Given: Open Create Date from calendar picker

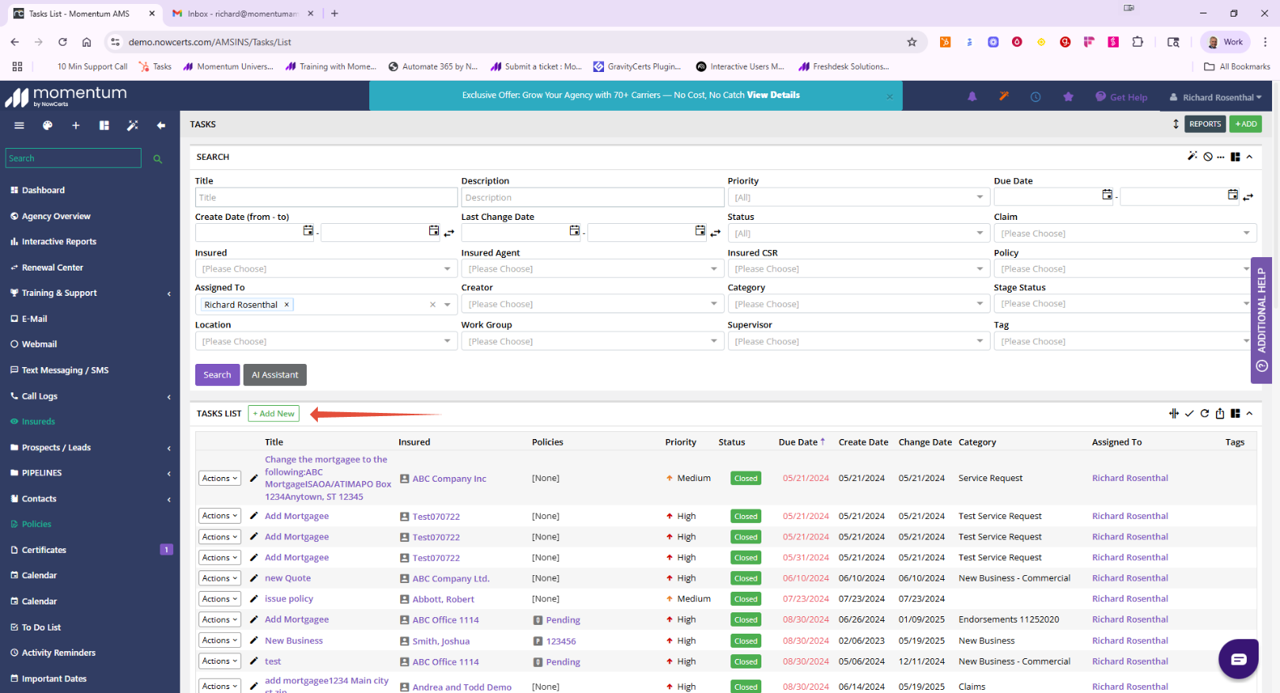Looking at the screenshot, I should pos(308,230).
